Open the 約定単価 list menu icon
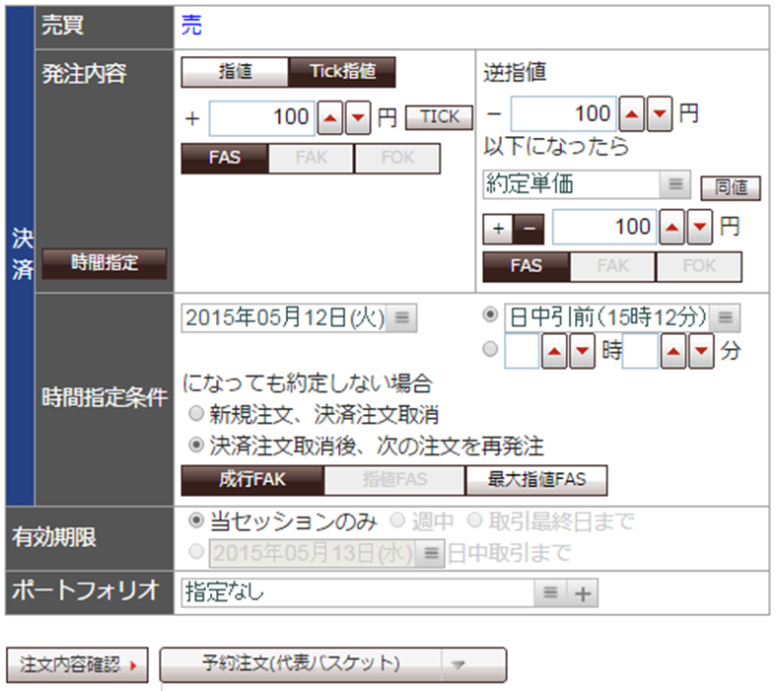The image size is (778, 691). pos(675,184)
